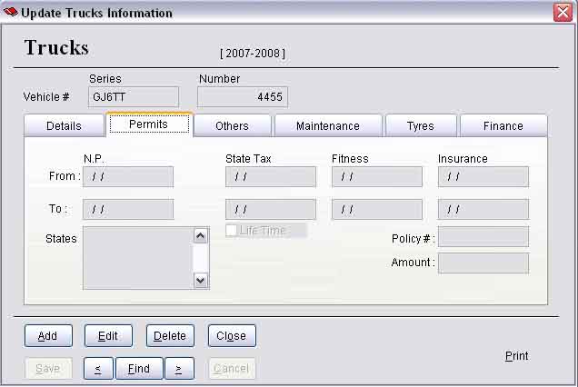Click the Print link
Image resolution: width=578 pixels, height=387 pixels.
pyautogui.click(x=516, y=356)
